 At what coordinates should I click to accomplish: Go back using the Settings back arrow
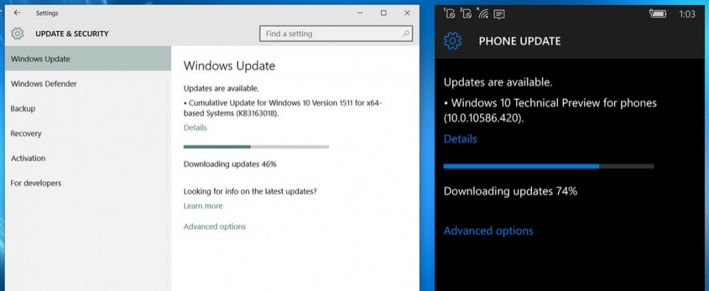17,13
